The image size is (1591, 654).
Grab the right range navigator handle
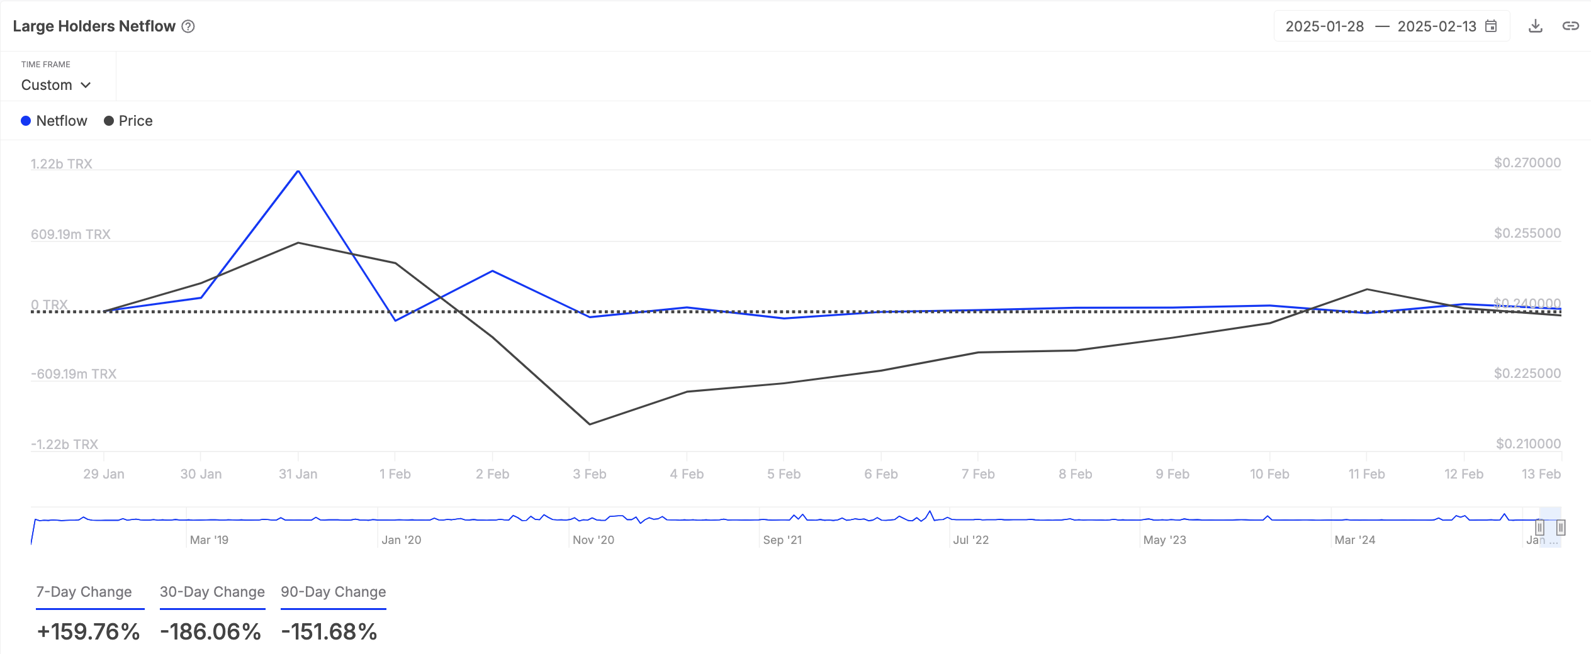click(1561, 528)
